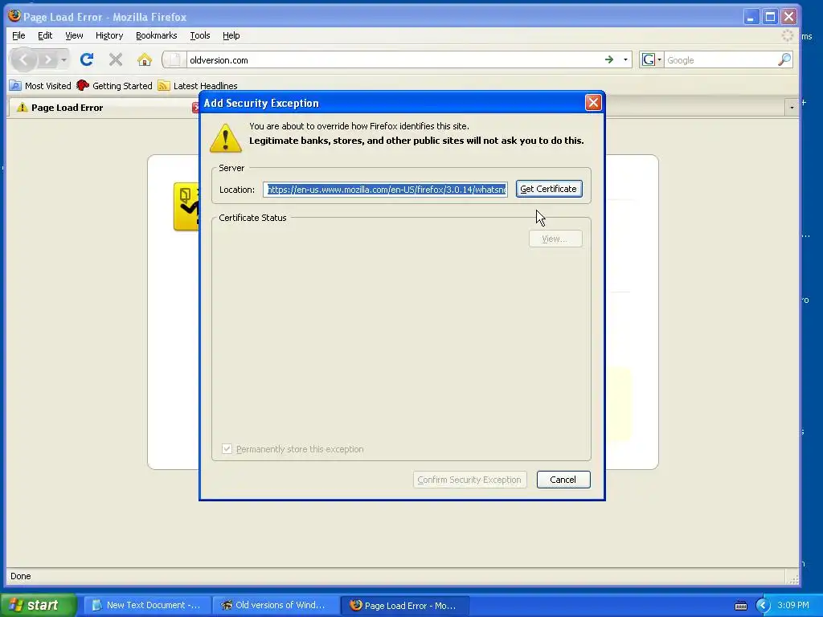
Task: Click the yellow warning triangle icon in dialog
Action: point(226,138)
